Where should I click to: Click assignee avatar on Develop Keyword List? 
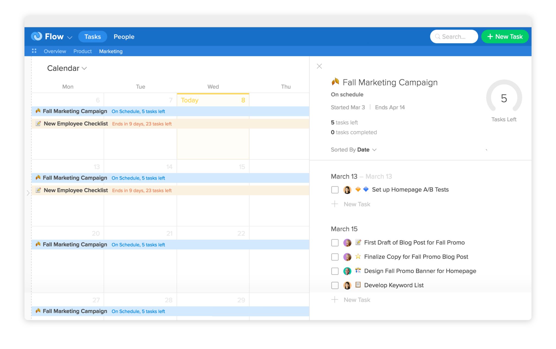(347, 285)
